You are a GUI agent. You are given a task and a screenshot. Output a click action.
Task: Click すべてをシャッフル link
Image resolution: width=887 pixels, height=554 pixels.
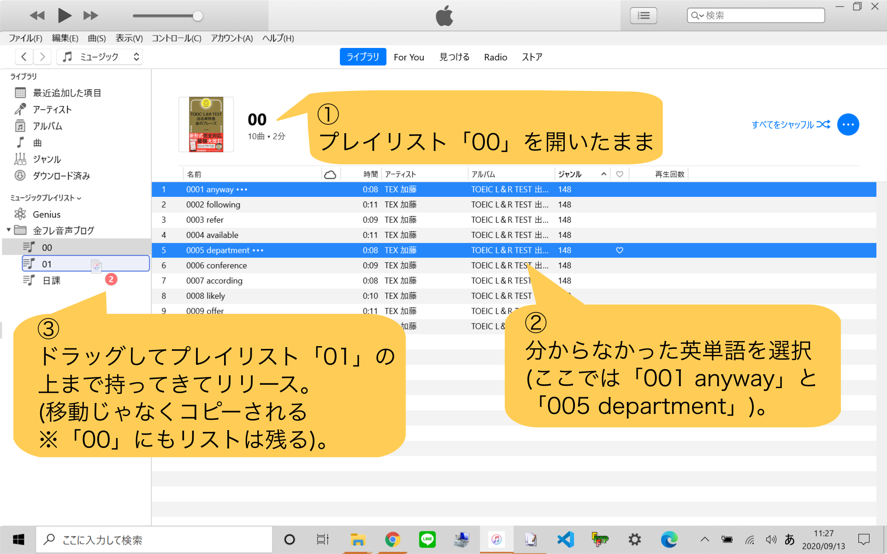[x=791, y=124]
